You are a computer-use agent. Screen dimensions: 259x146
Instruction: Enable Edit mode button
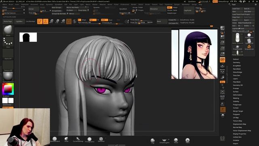[40, 21]
